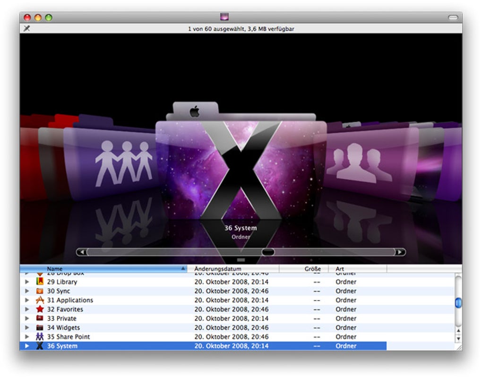
Task: Select the '33 Private' row name
Action: click(61, 318)
